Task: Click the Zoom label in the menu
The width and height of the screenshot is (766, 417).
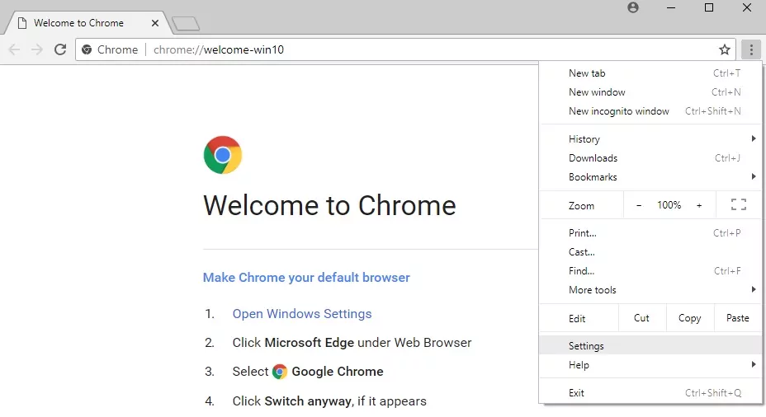Action: pos(581,206)
